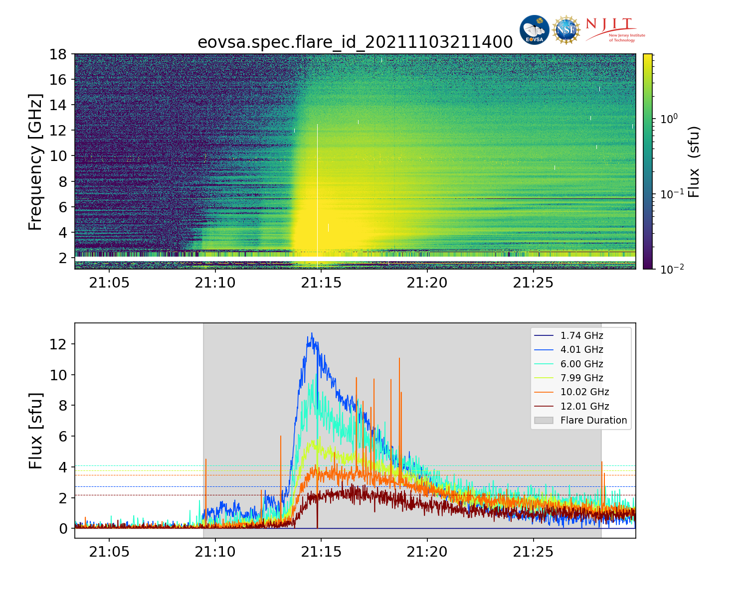
Task: Click the 6.00 GHz legend line marker
Action: point(544,364)
